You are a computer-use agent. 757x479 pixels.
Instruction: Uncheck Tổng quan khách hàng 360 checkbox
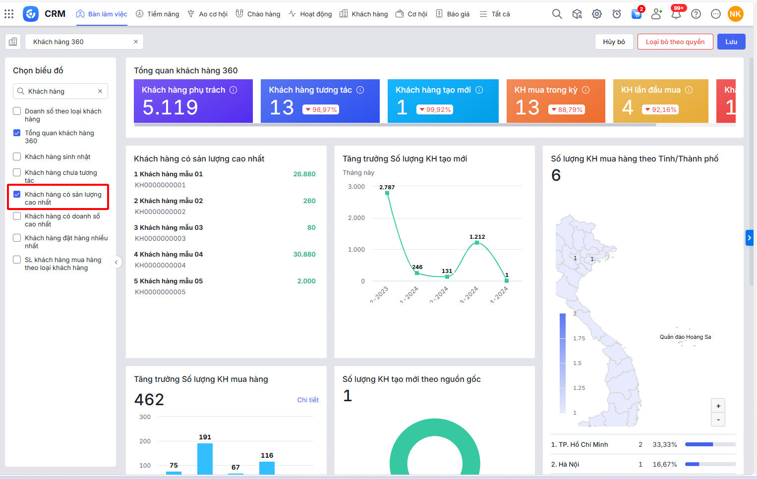[17, 133]
